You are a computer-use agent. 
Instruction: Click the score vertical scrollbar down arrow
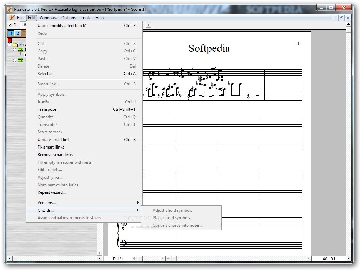pyautogui.click(x=349, y=259)
